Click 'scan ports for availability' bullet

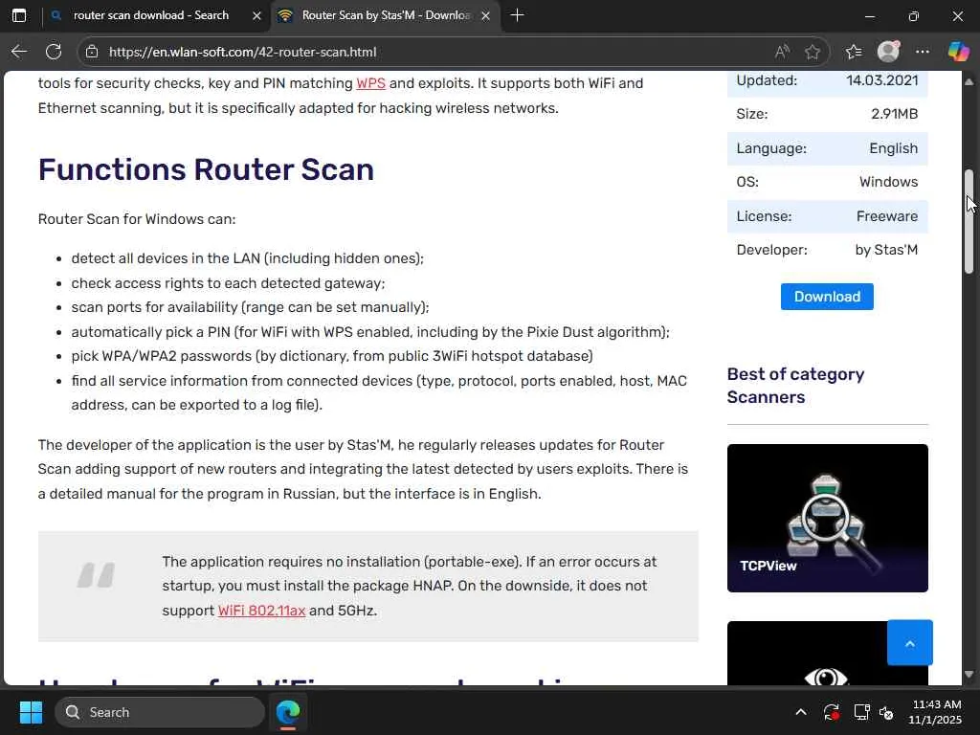click(x=250, y=307)
